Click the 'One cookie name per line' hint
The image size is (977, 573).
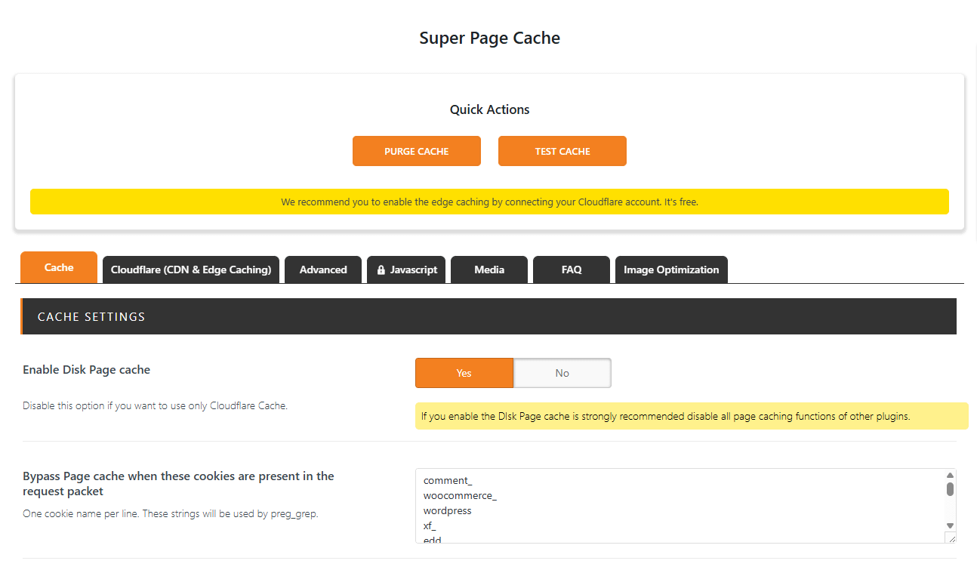pos(170,514)
